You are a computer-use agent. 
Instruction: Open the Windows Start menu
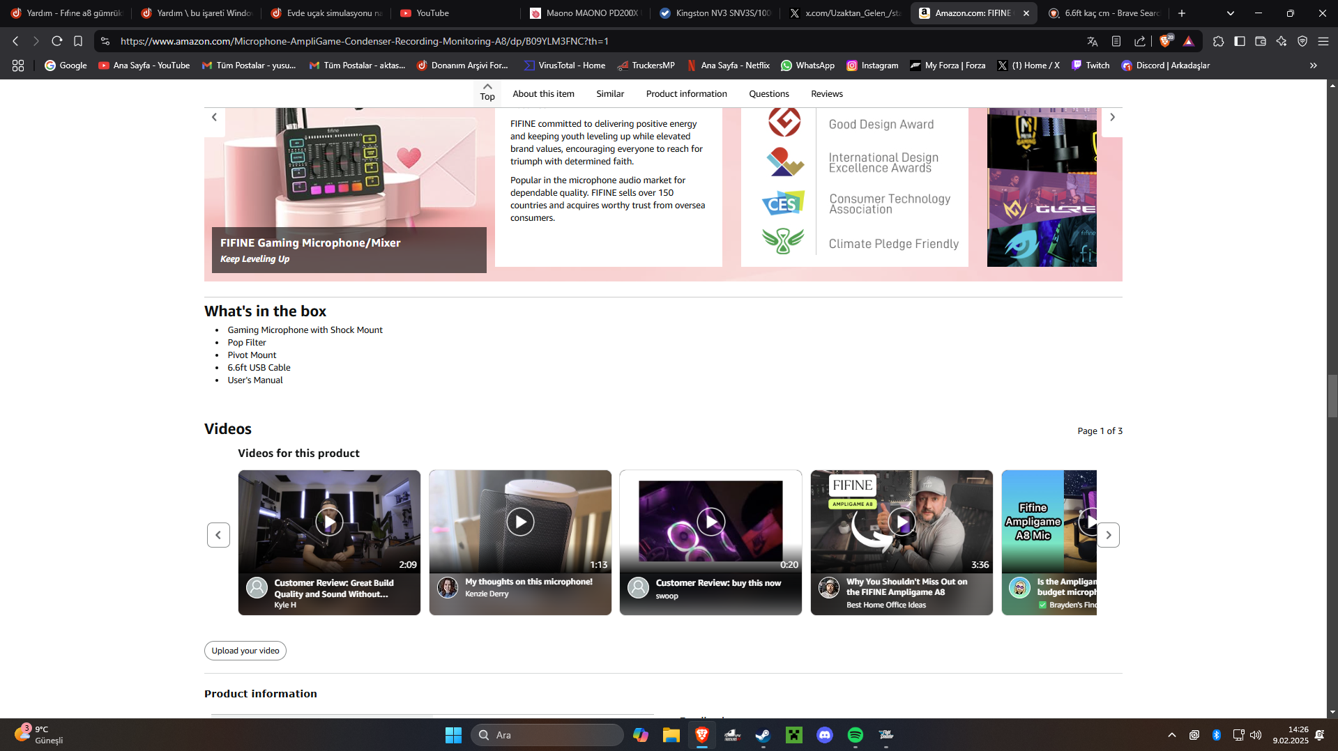coord(453,735)
